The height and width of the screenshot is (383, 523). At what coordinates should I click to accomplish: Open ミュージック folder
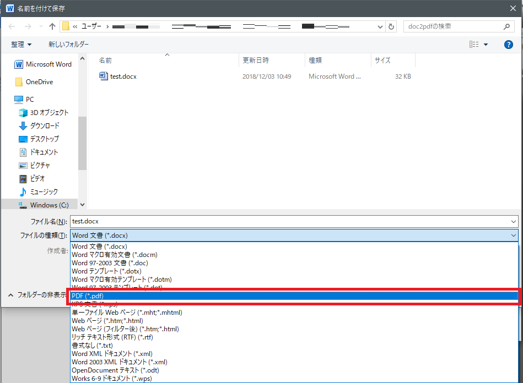point(39,192)
